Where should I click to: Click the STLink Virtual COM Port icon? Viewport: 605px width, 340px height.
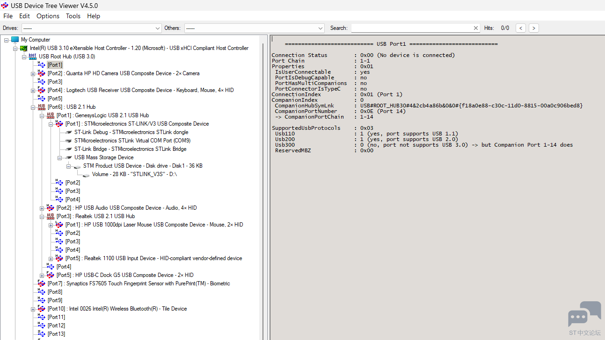coord(68,141)
